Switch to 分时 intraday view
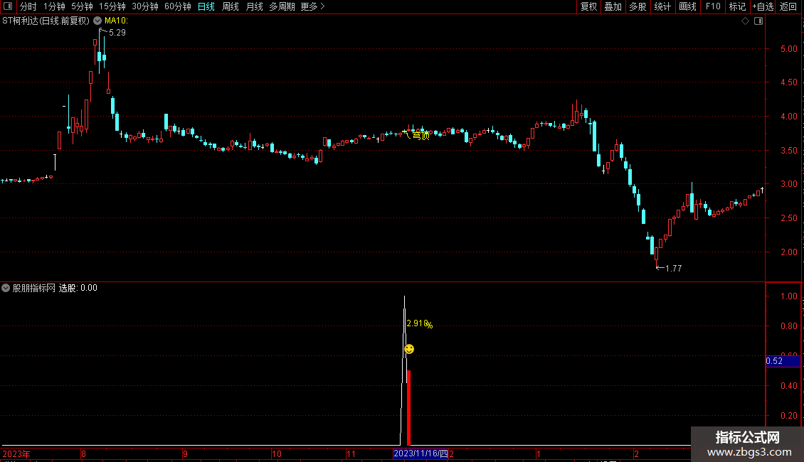 pyautogui.click(x=28, y=6)
